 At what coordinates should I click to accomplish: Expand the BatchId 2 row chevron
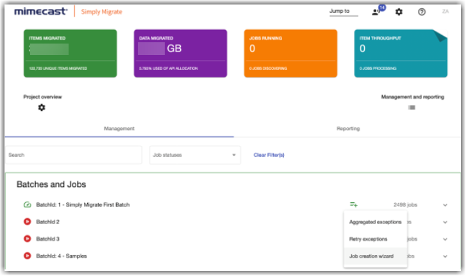point(445,222)
